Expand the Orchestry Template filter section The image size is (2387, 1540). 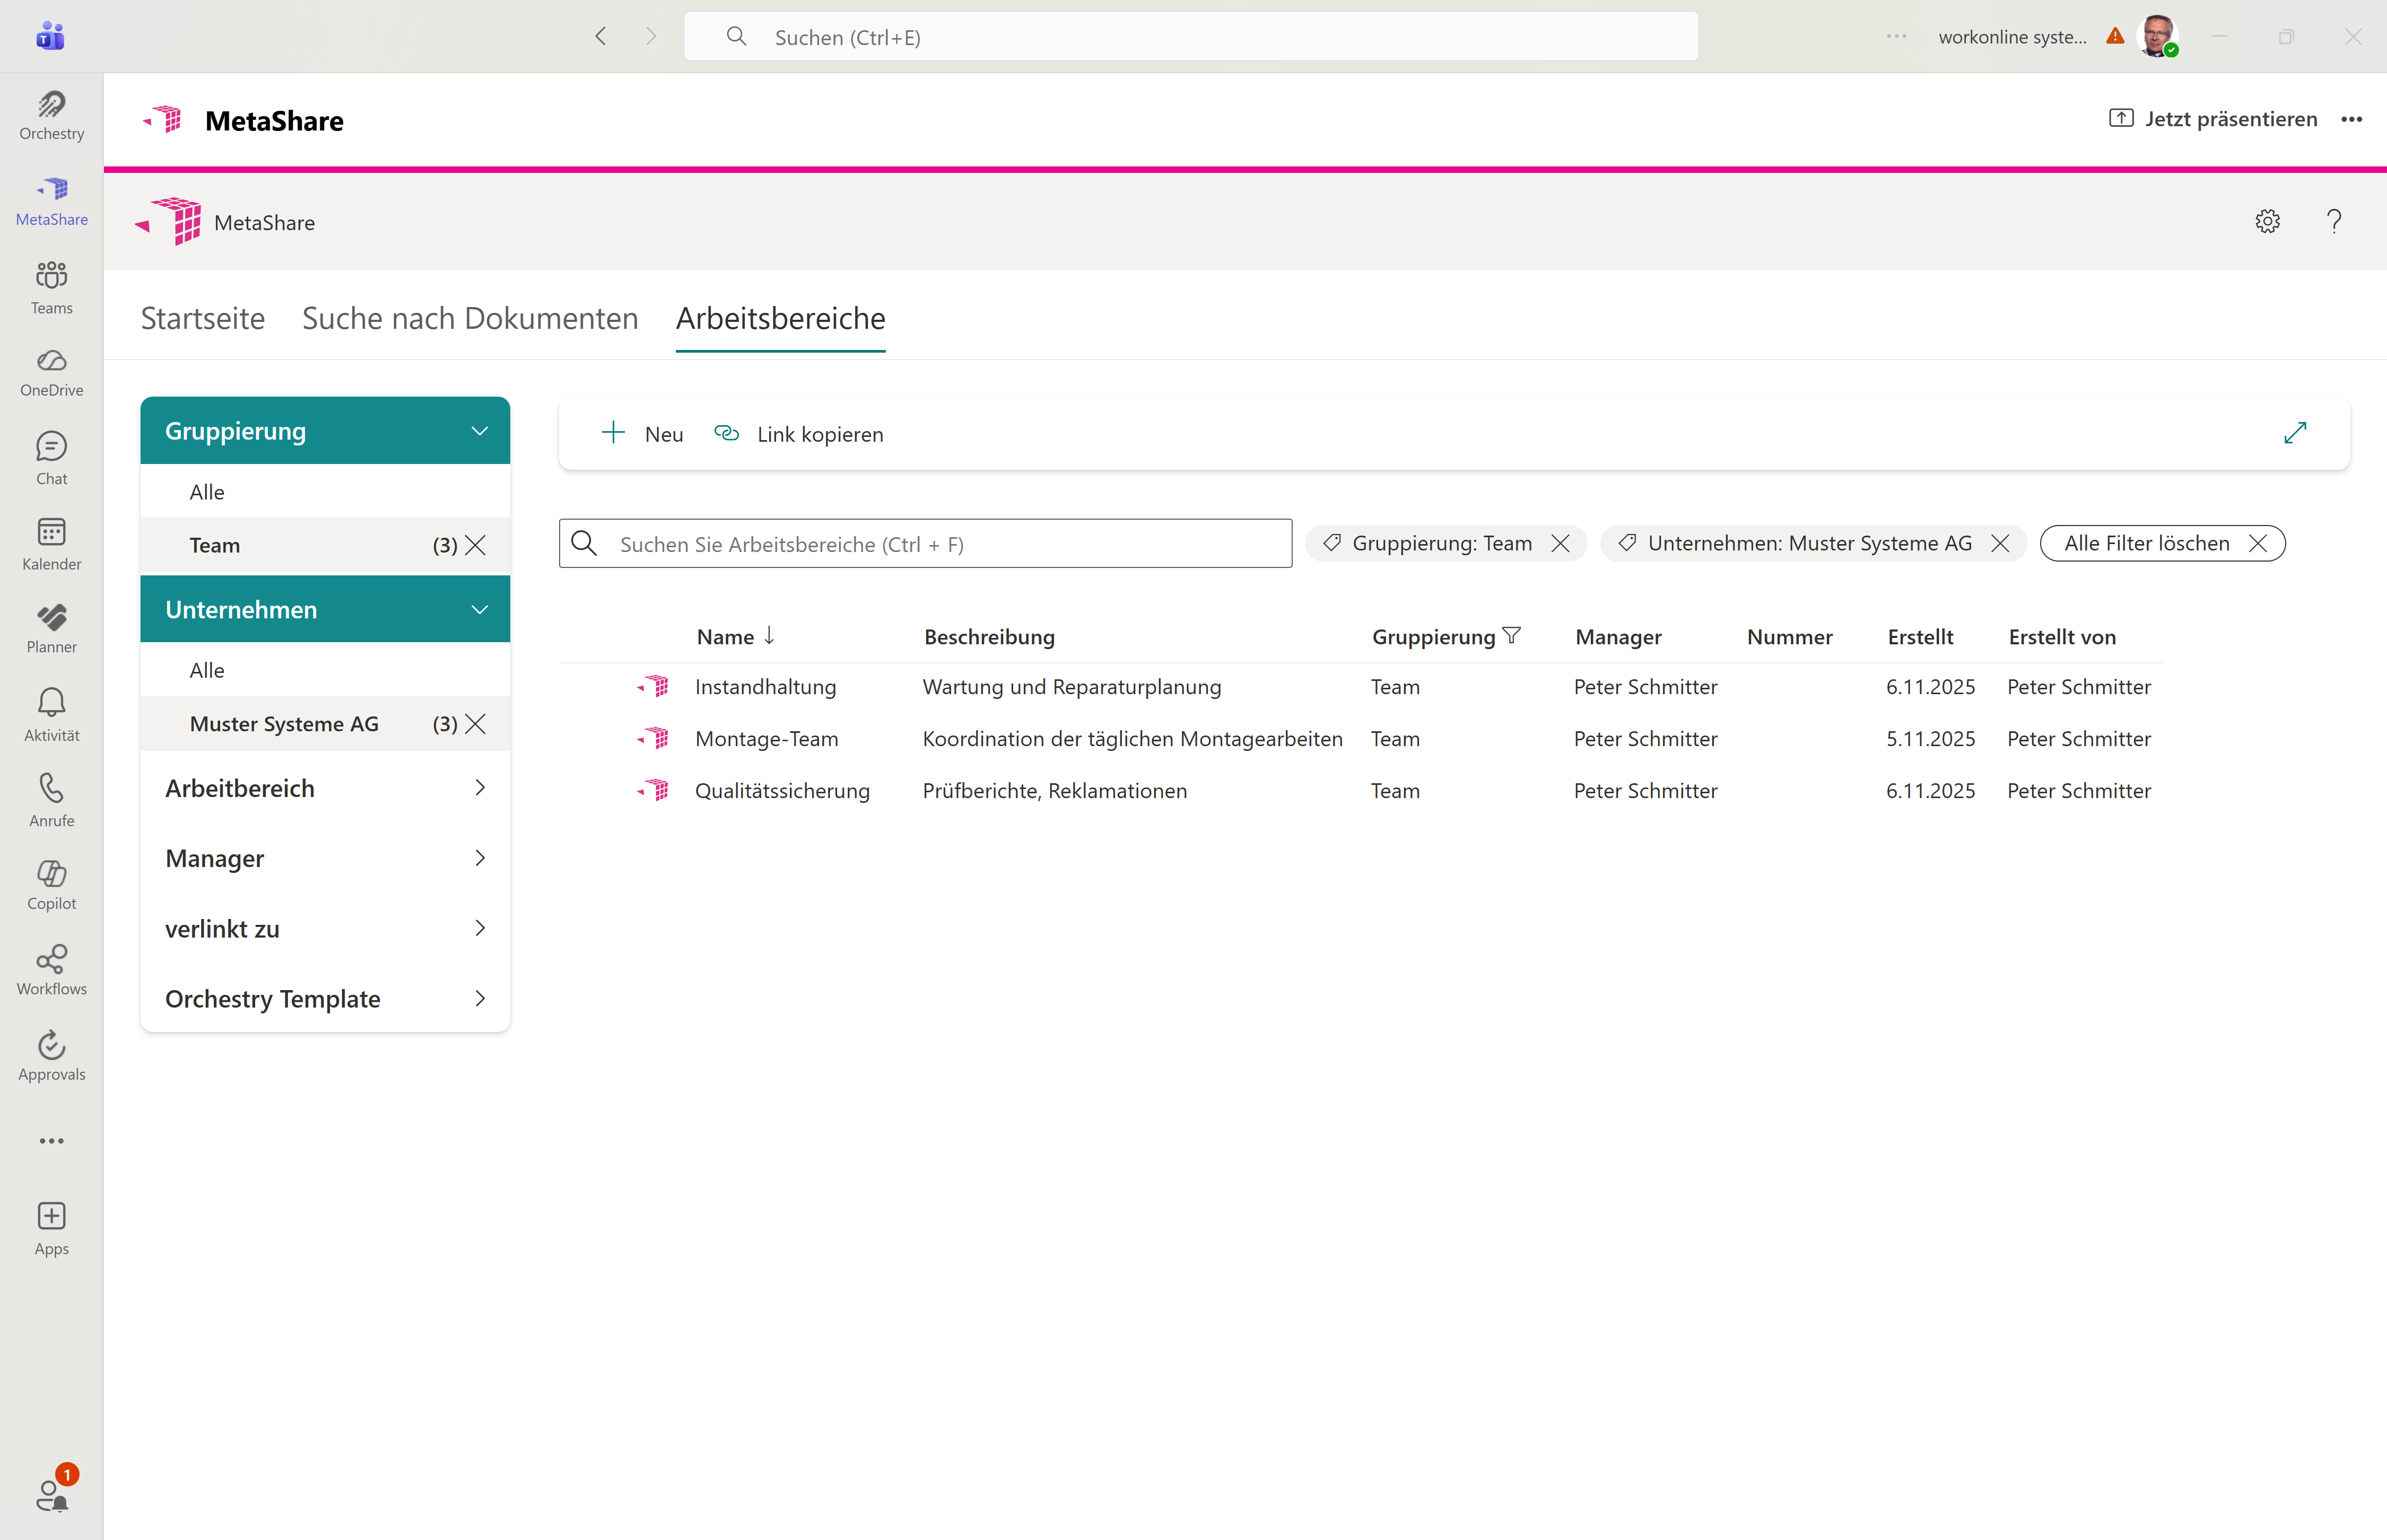click(479, 998)
